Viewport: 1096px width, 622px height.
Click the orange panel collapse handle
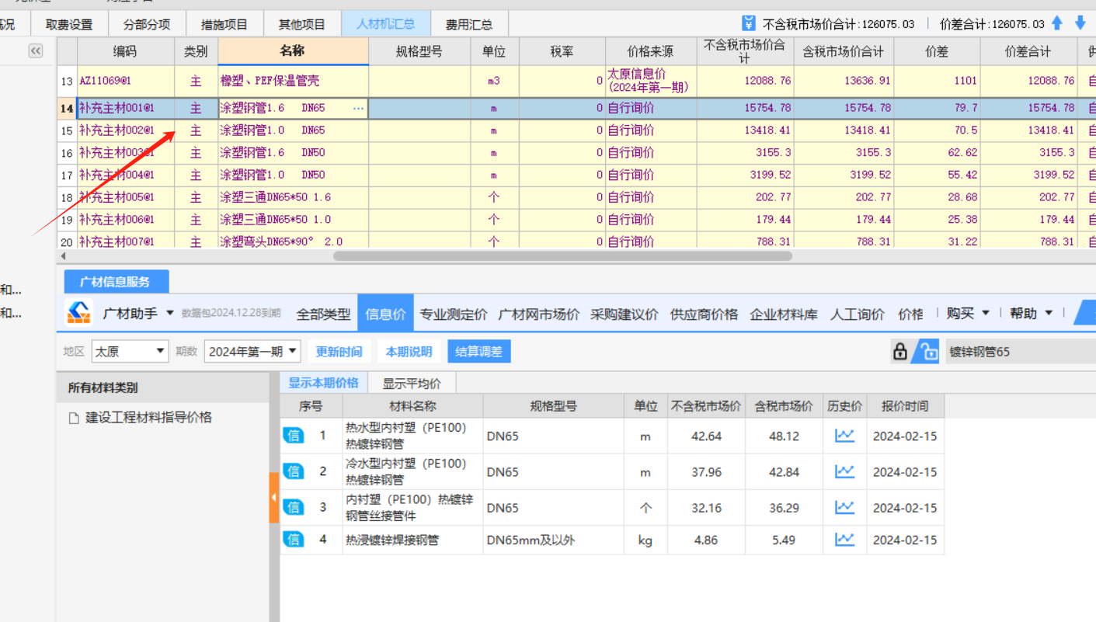point(274,497)
